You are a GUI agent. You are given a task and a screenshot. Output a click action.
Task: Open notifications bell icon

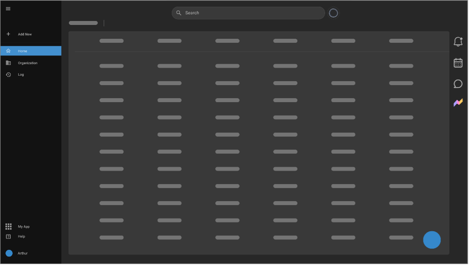tap(458, 42)
